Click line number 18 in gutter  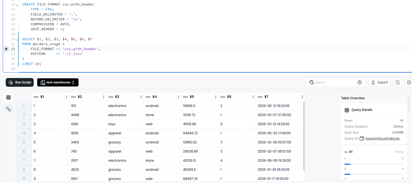(13, 29)
